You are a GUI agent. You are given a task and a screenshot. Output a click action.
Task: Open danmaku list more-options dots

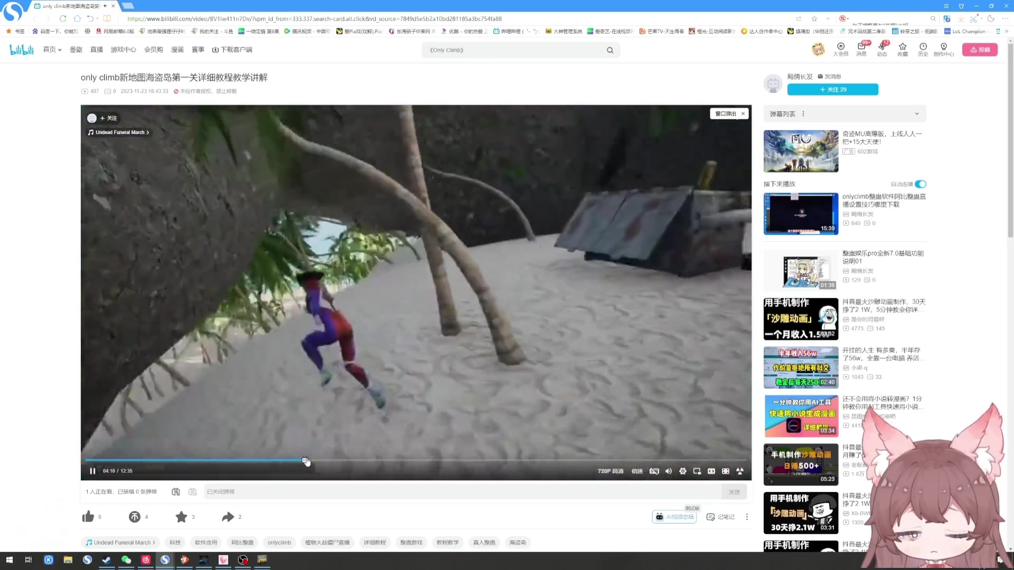click(x=803, y=113)
